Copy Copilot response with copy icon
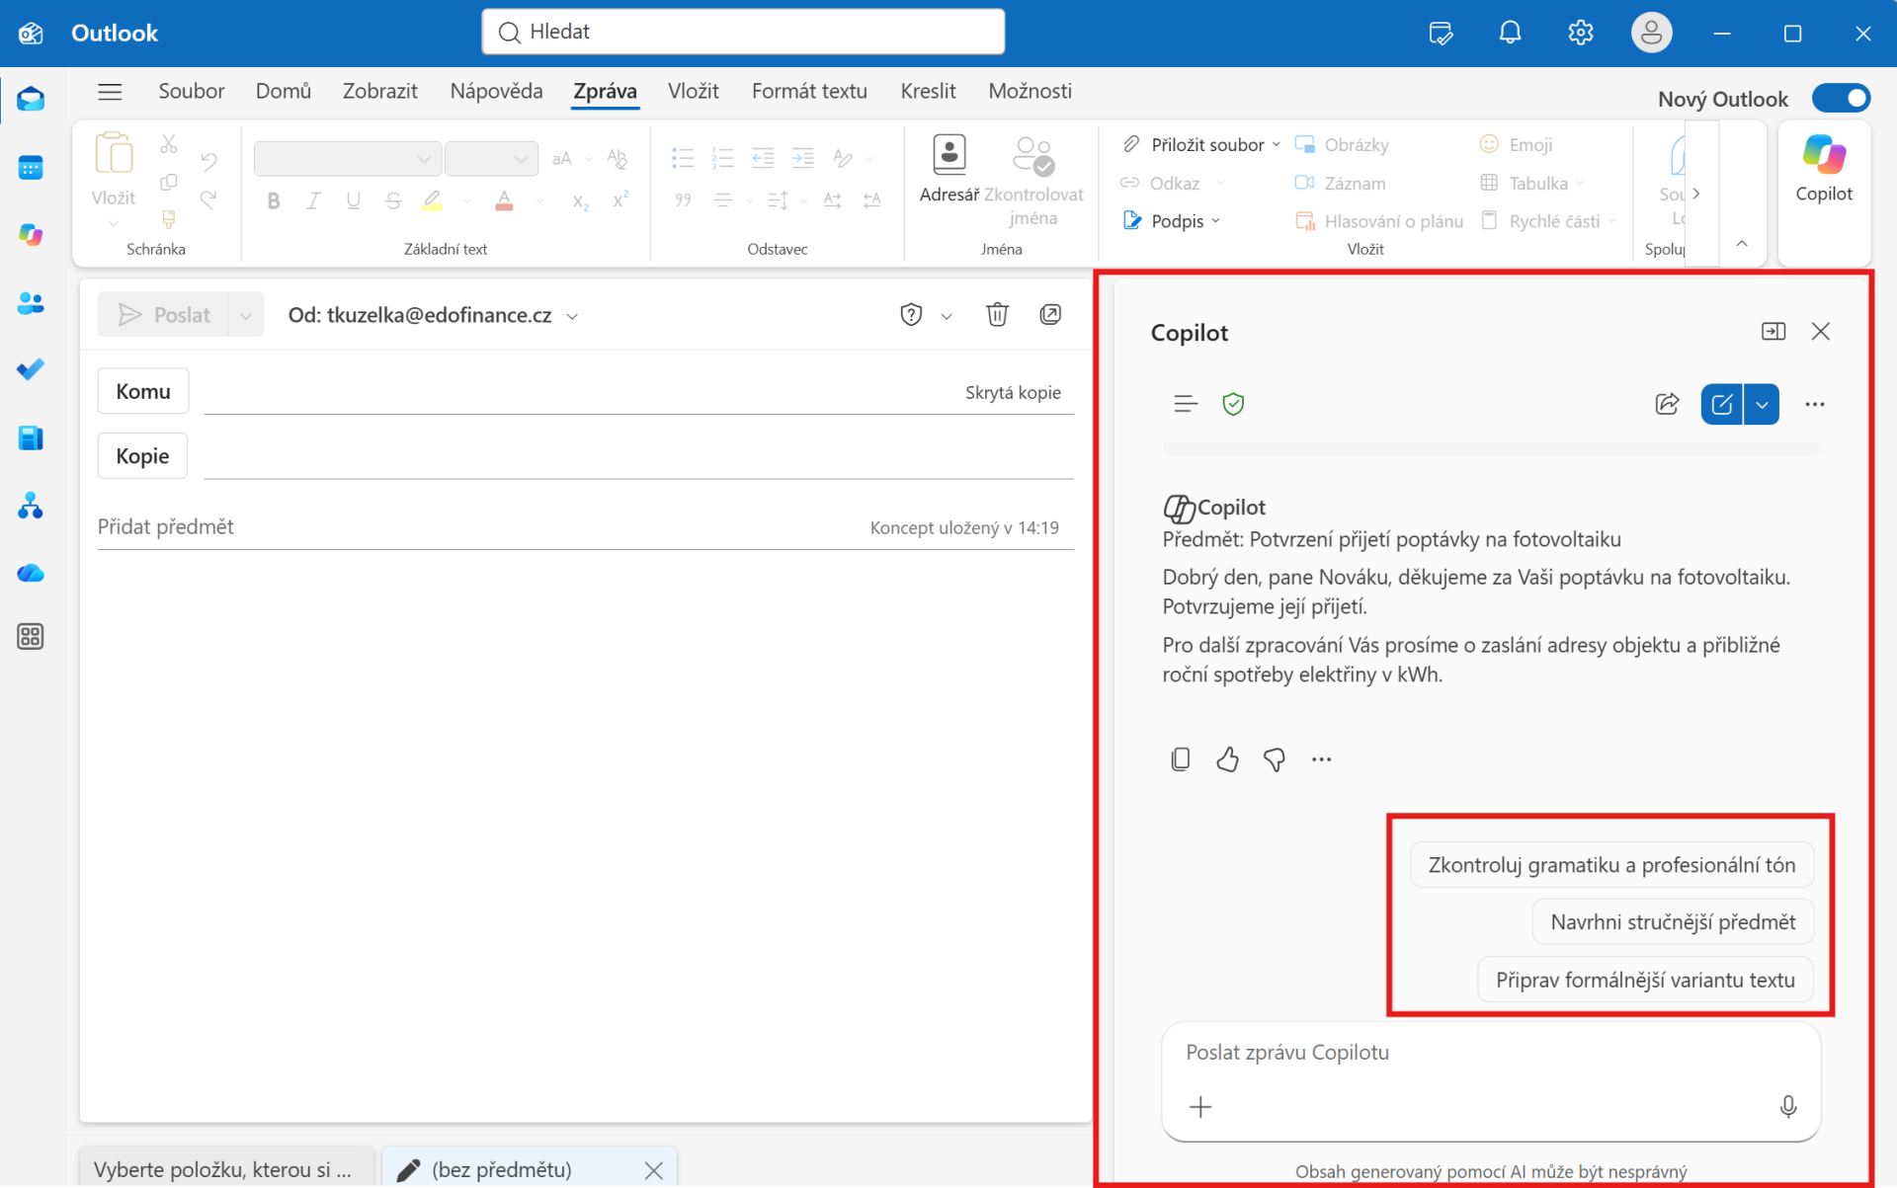Image resolution: width=1897 pixels, height=1188 pixels. (x=1180, y=758)
